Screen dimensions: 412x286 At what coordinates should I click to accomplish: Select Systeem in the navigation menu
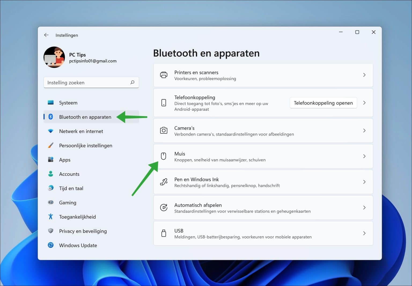68,102
